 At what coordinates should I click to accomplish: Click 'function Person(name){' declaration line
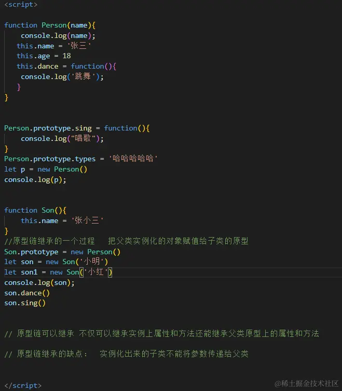50,25
